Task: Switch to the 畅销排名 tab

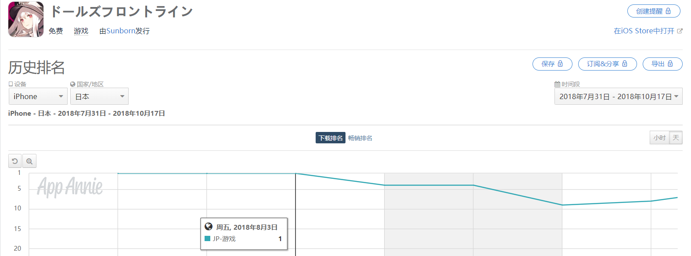Action: [360, 138]
